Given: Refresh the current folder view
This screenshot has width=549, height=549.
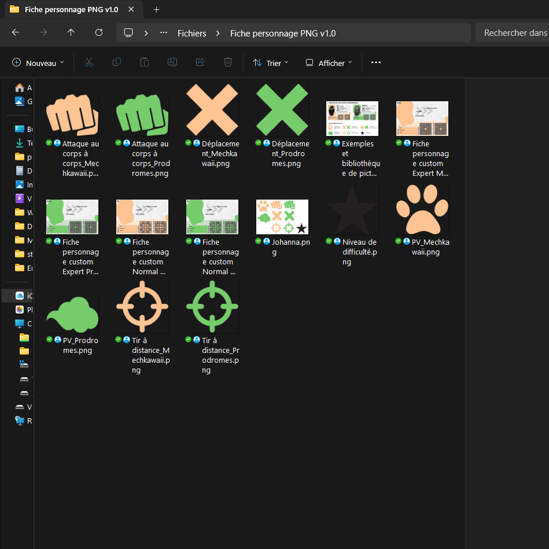Looking at the screenshot, I should (x=99, y=33).
